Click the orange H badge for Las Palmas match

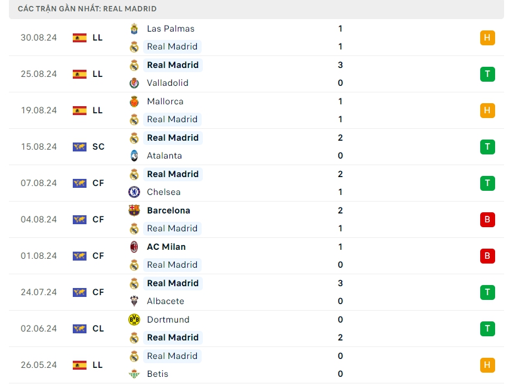[487, 38]
